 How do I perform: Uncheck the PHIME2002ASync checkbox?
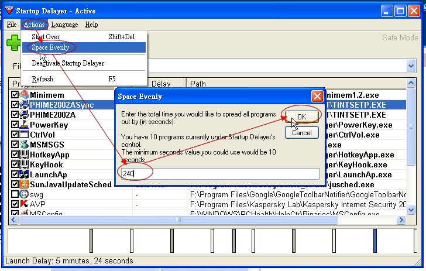[15, 105]
